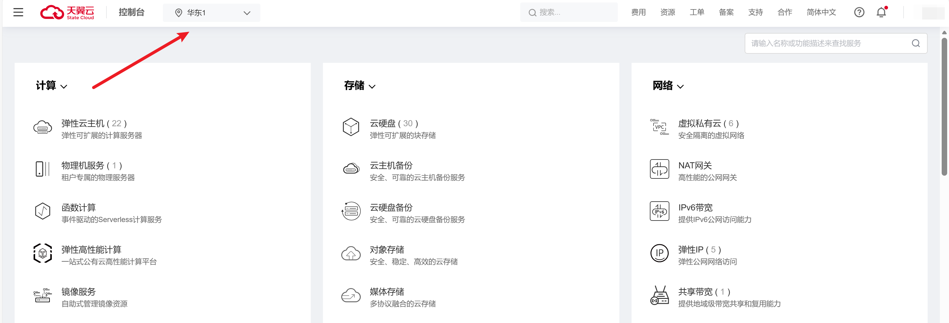
Task: Click the page vertical scrollbar thumb
Action: coord(944,106)
